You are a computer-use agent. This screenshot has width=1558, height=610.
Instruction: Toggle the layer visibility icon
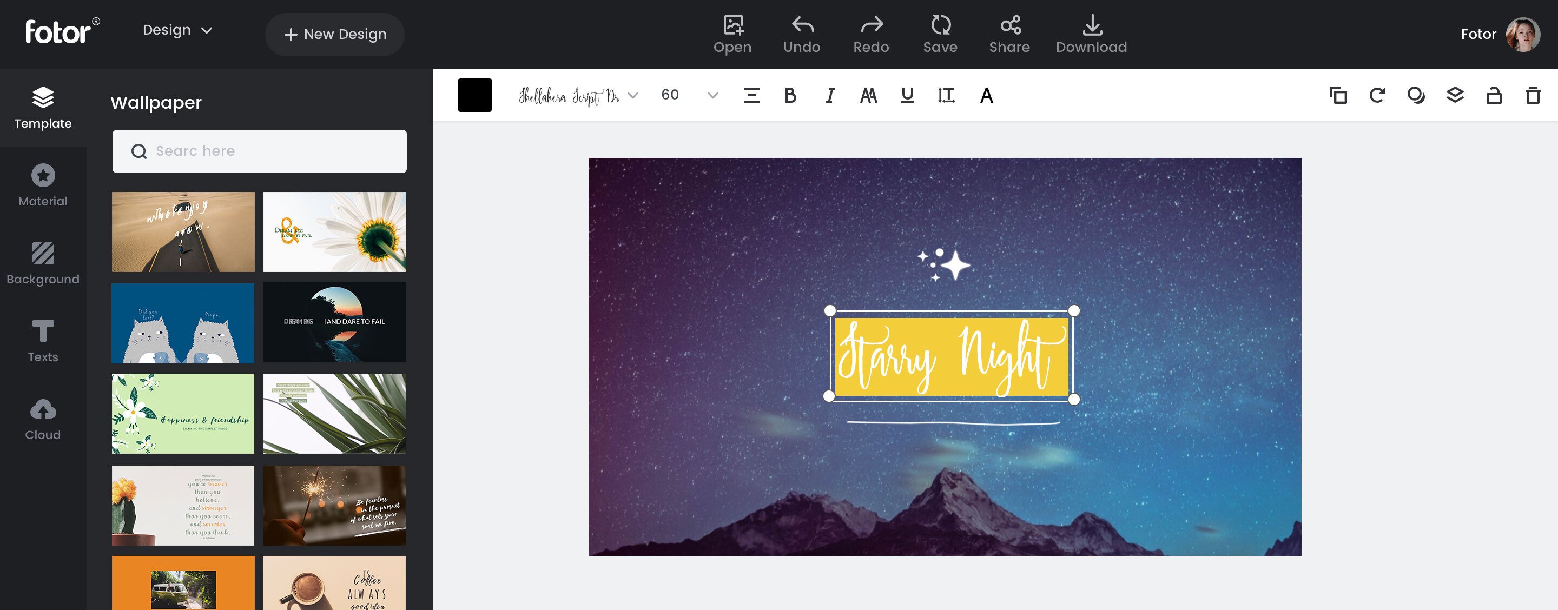[1455, 95]
